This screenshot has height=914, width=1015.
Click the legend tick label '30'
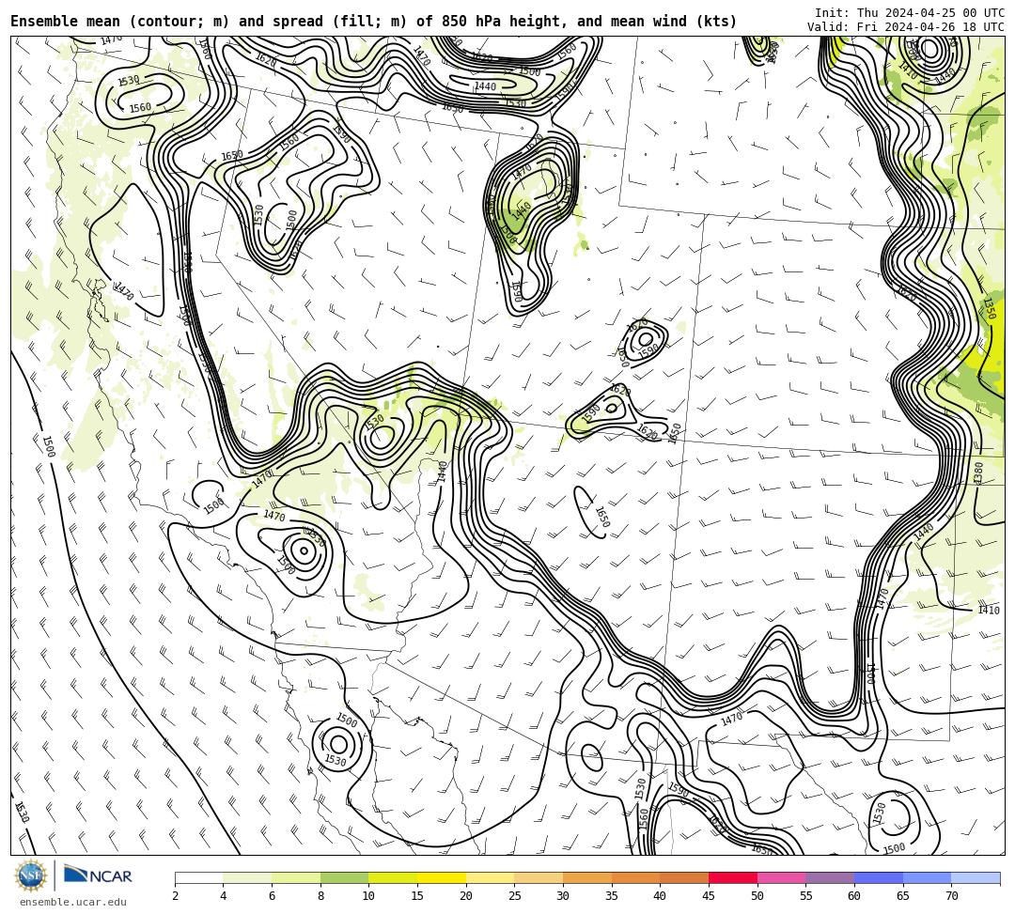coord(563,896)
